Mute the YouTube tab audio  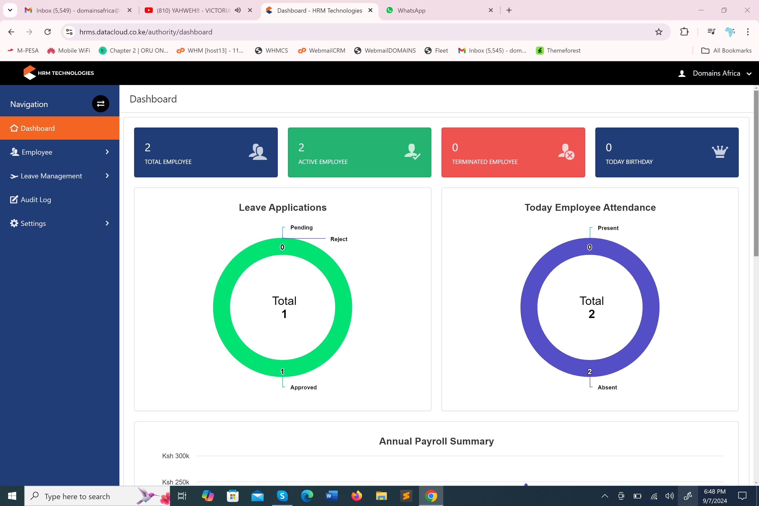(x=238, y=10)
